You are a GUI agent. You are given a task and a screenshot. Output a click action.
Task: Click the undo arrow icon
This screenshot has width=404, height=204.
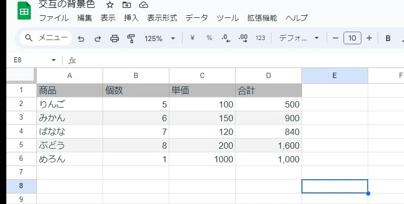click(x=81, y=38)
